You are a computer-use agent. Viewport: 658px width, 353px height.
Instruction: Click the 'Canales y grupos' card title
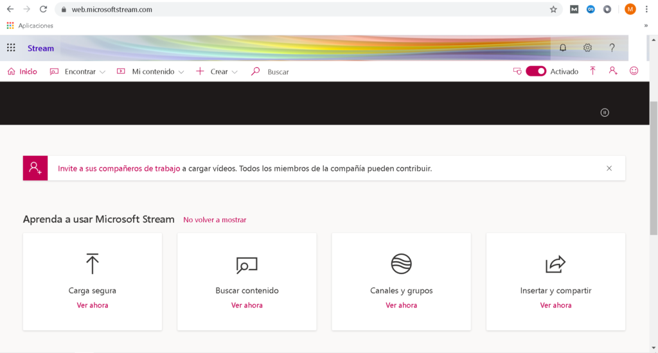click(401, 291)
